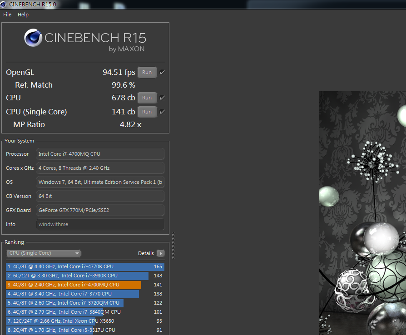This screenshot has width=406, height=335.
Task: Open the File menu
Action: pyautogui.click(x=7, y=15)
